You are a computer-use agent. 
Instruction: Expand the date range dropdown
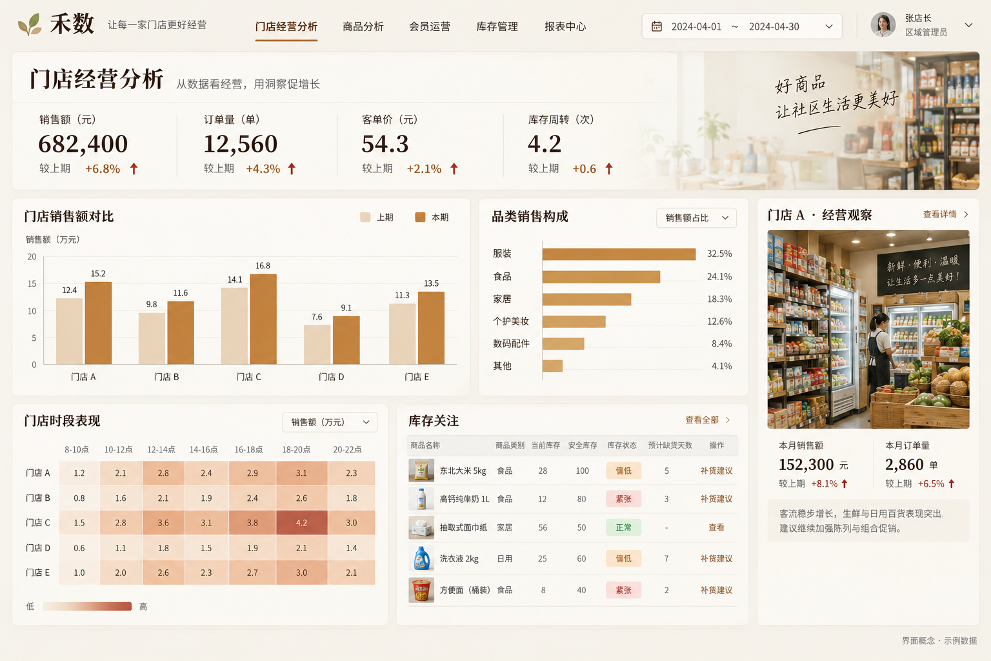[829, 26]
